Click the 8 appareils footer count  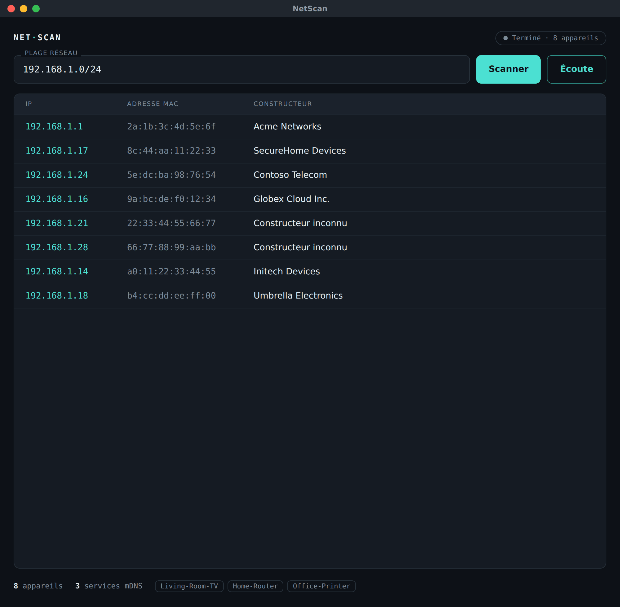point(38,586)
